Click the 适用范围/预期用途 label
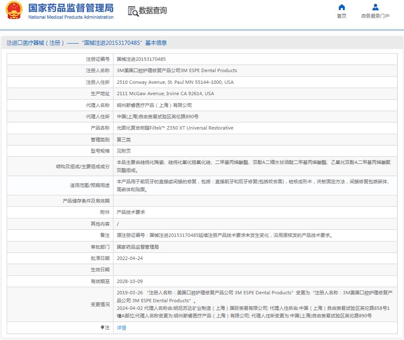Image resolution: width=404 pixels, height=340 pixels. tap(90, 185)
